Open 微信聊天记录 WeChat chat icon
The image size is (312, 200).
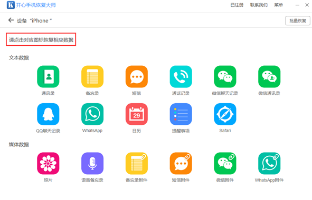[225, 77]
